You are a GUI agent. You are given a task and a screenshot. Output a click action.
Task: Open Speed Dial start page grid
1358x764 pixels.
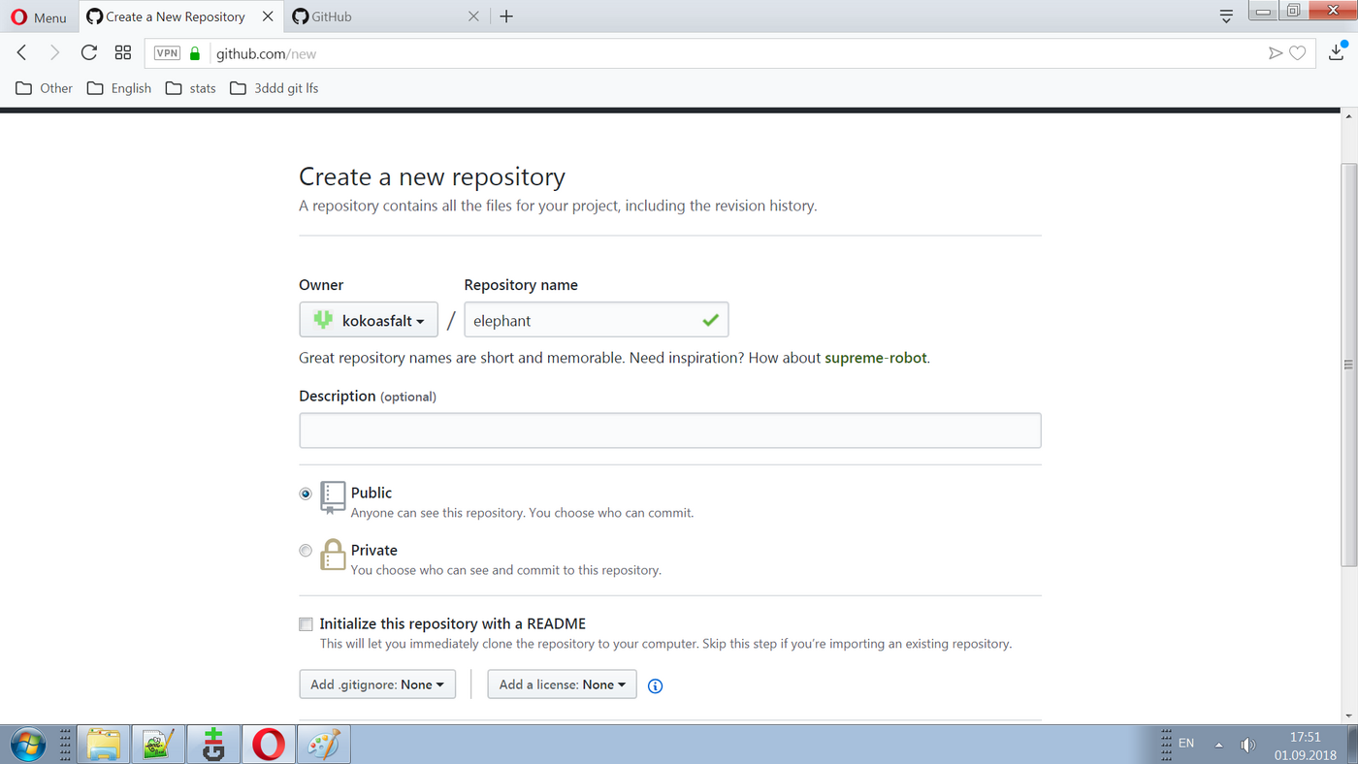(x=122, y=52)
